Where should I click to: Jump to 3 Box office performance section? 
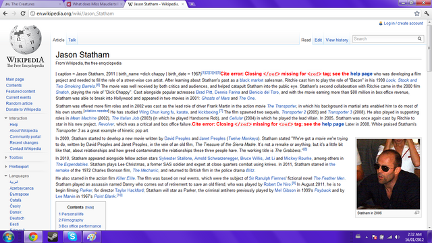click(80, 226)
